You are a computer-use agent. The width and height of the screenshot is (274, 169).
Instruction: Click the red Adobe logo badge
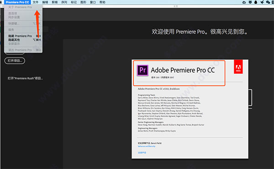coord(238,67)
